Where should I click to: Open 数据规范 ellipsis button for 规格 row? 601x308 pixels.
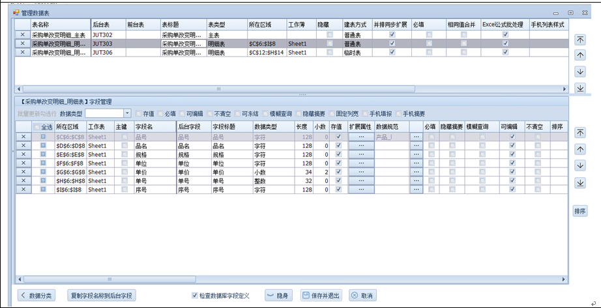click(x=417, y=155)
